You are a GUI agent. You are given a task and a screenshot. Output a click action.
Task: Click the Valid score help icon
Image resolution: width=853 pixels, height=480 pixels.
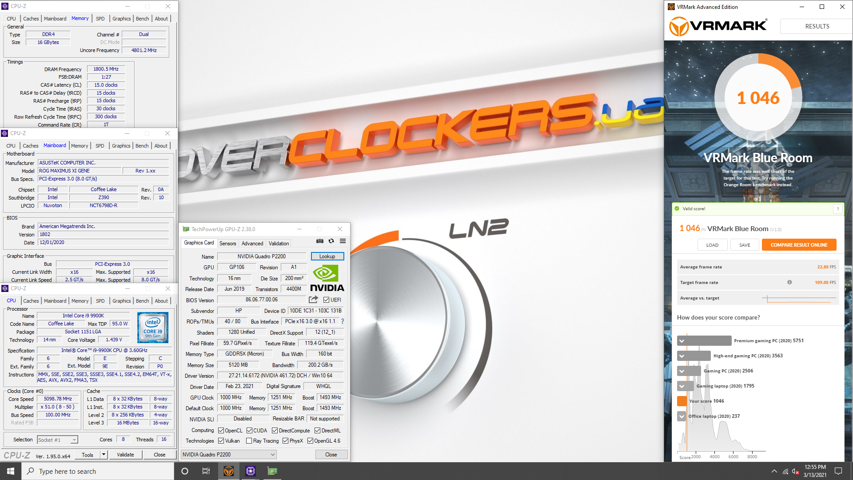[838, 209]
